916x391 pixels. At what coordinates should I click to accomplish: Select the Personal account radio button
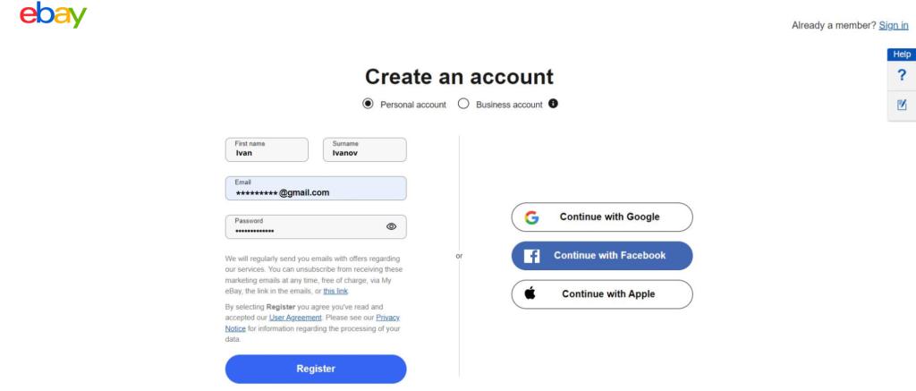[x=368, y=104]
